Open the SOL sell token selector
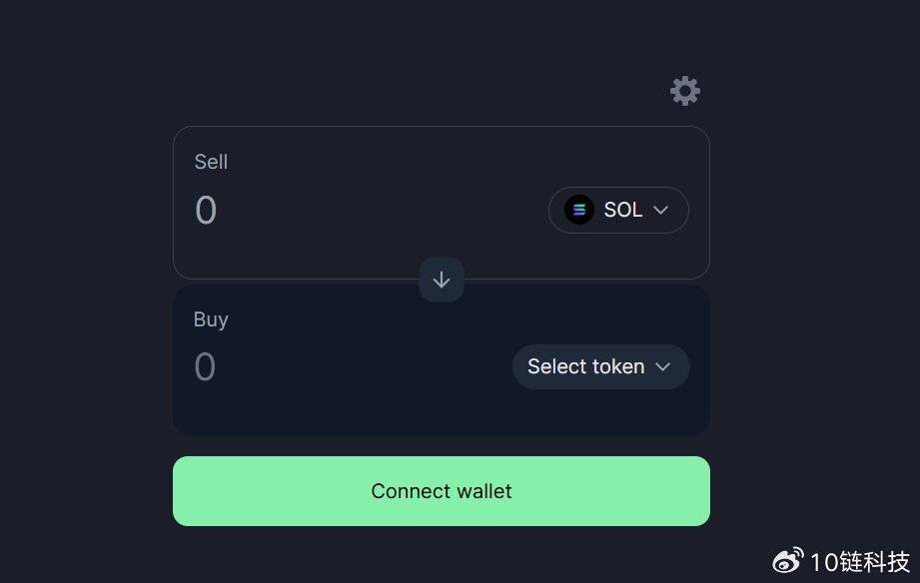 pyautogui.click(x=618, y=210)
